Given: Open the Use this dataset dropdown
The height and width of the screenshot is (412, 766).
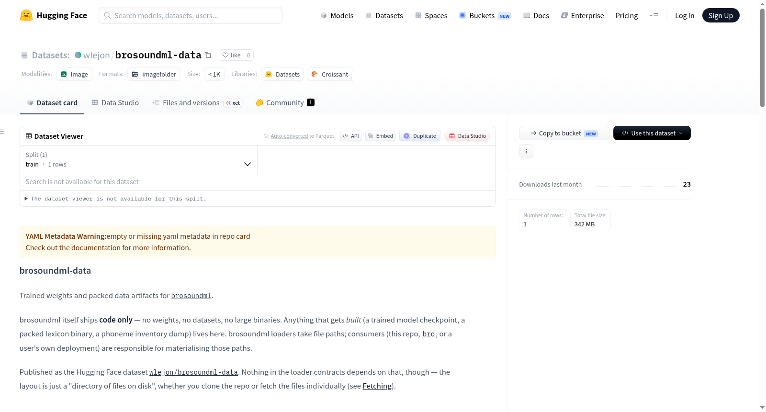Looking at the screenshot, I should click(652, 133).
